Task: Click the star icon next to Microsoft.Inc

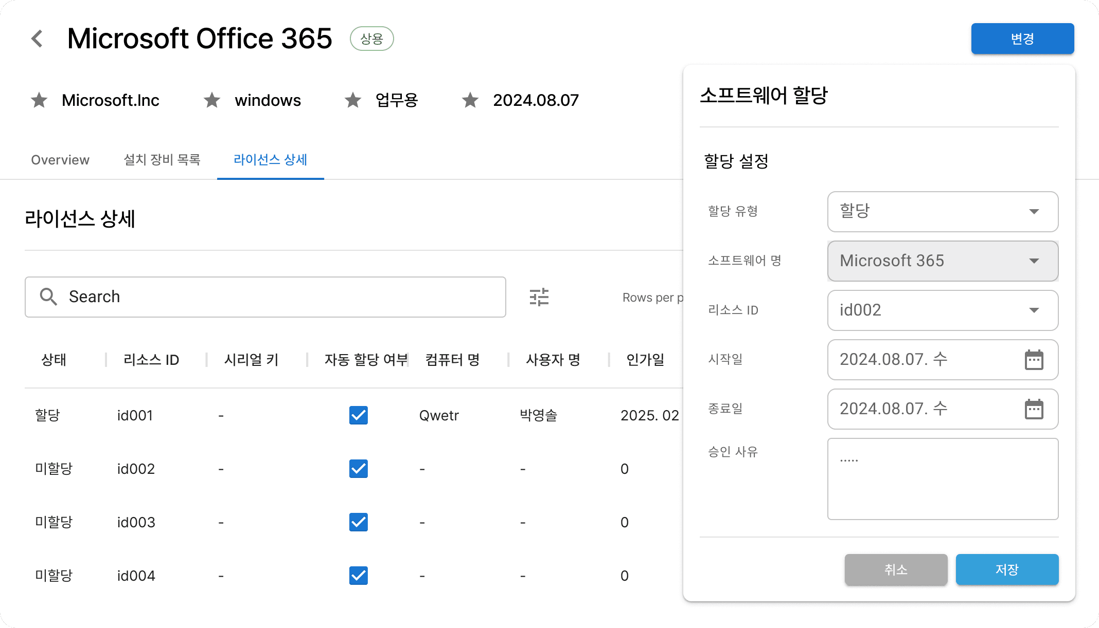Action: (39, 100)
